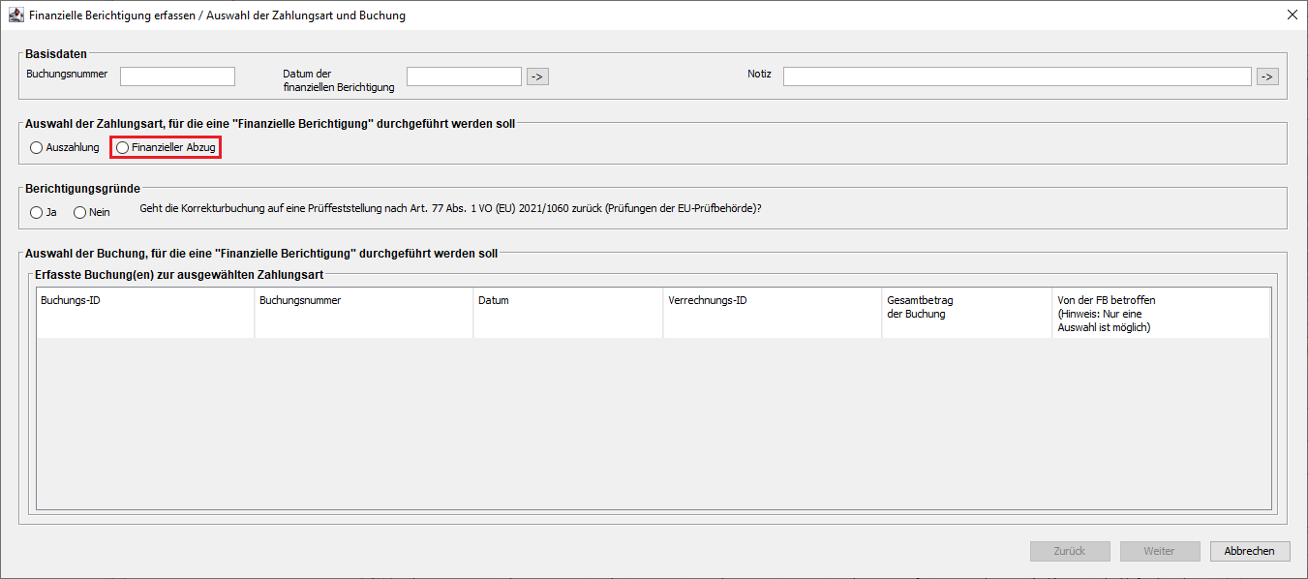
Task: Click into the Notiz text field
Action: click(1017, 76)
